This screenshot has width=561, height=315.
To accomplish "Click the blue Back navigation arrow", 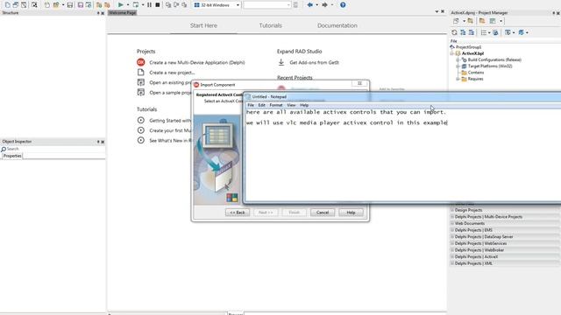I will [x=309, y=5].
